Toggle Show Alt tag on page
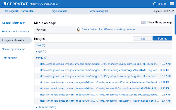Image resolution: width=176 pixels, height=110 pixels. [x=143, y=23]
